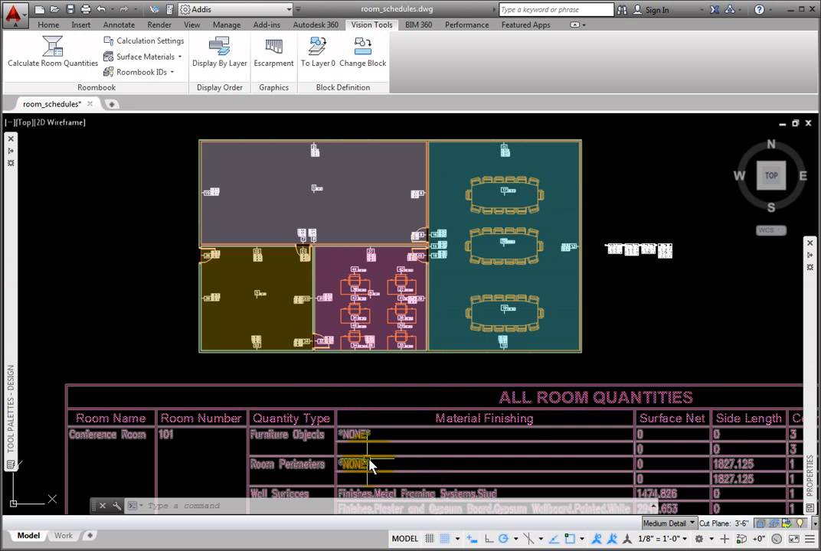Click the Sign In button

651,9
